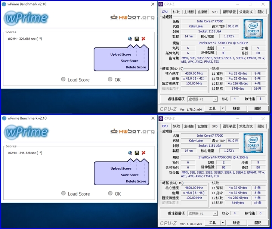The width and height of the screenshot is (272, 229).
Task: Click the 329.686 sec score entry
Action: (x=25, y=39)
